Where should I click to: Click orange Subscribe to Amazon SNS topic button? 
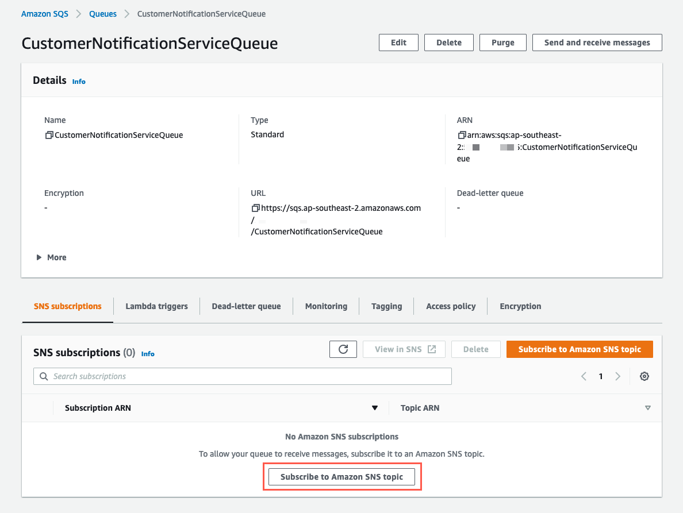coord(580,349)
